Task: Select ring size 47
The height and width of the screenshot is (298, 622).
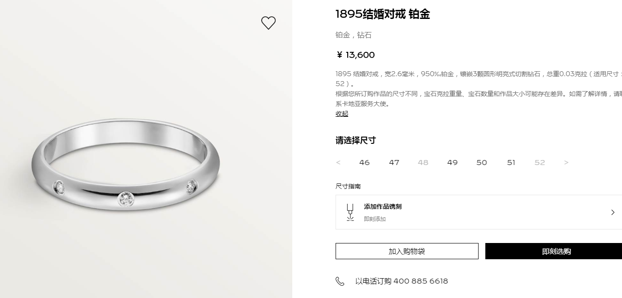Action: click(x=394, y=163)
